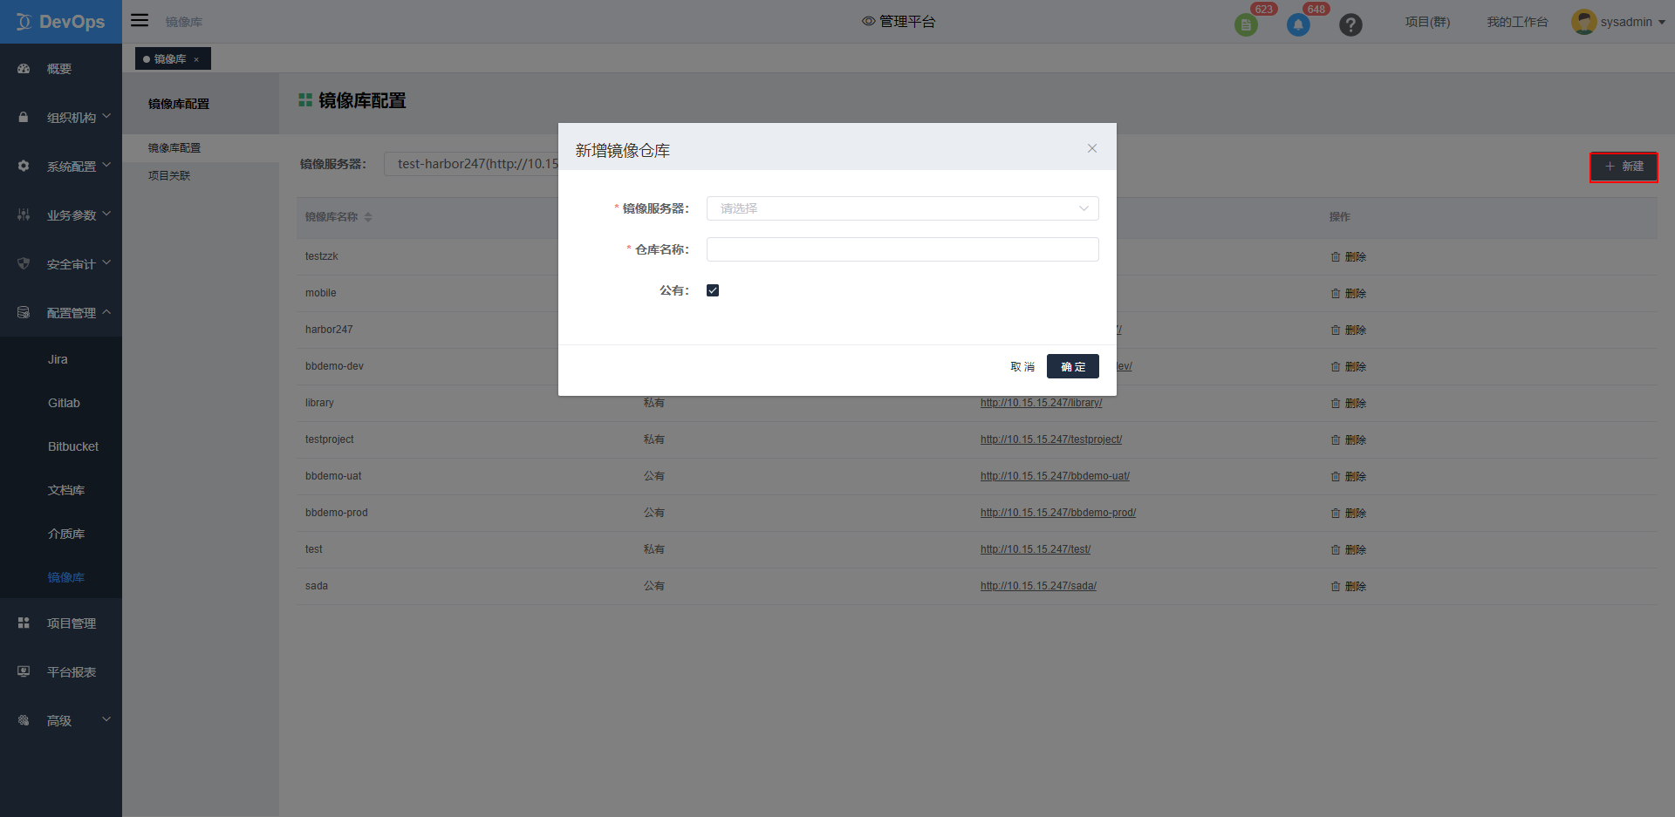Click delete icon for testzzk row
The height and width of the screenshot is (817, 1675).
click(1336, 257)
